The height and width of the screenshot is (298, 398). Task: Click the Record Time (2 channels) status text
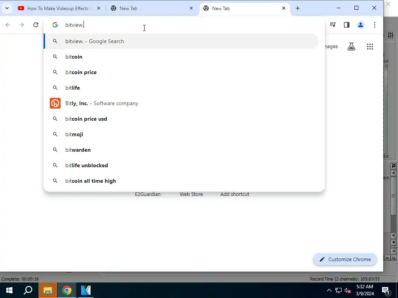(345, 279)
